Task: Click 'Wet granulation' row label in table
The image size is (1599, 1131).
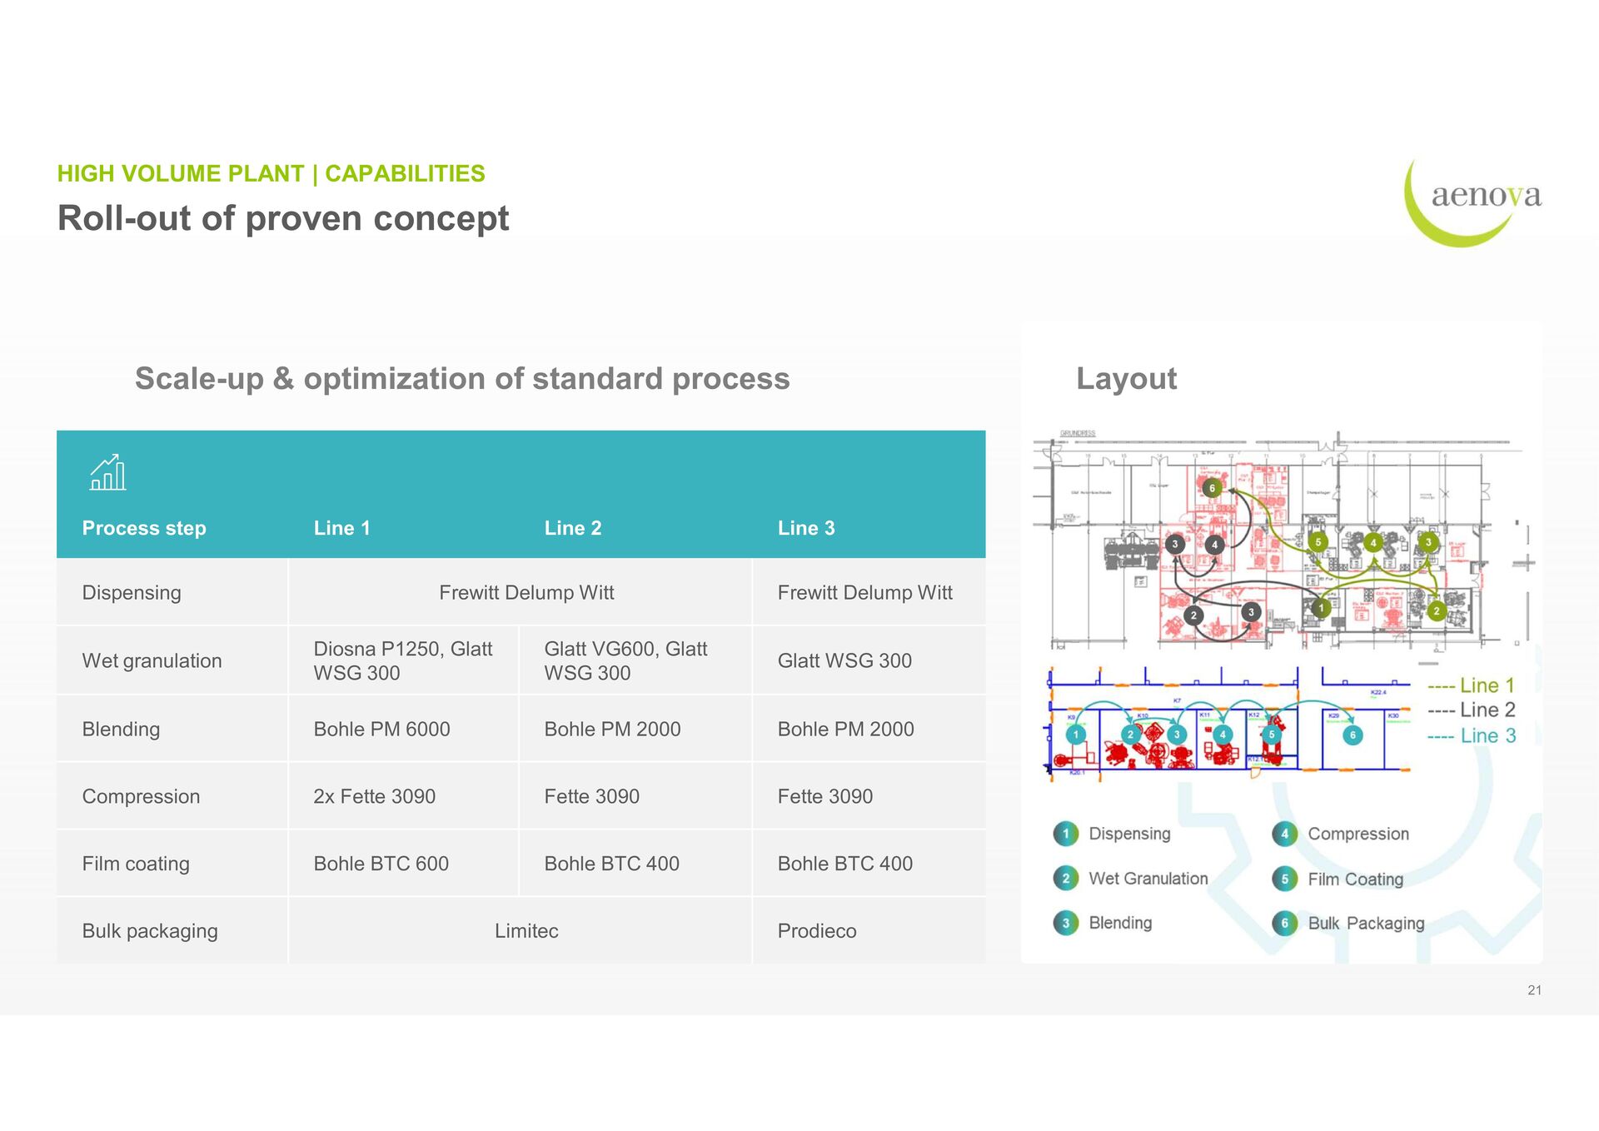Action: 152,661
